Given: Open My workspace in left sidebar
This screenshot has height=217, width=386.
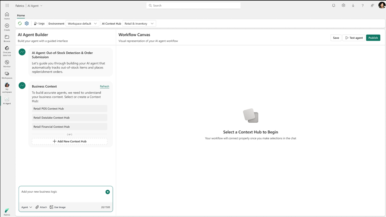Looking at the screenshot, I should (7, 88).
